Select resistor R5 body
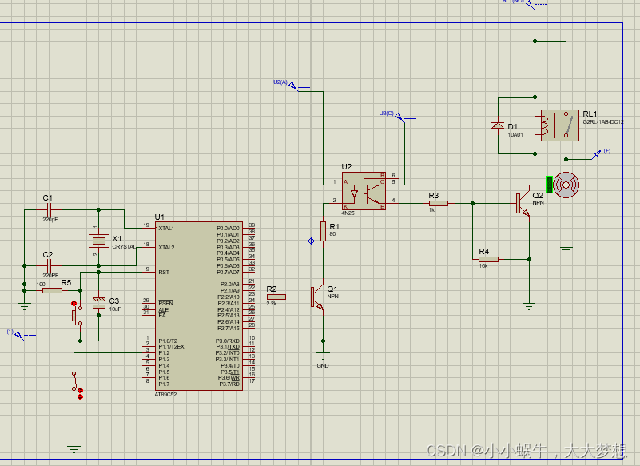This screenshot has height=466, width=640. pos(52,290)
